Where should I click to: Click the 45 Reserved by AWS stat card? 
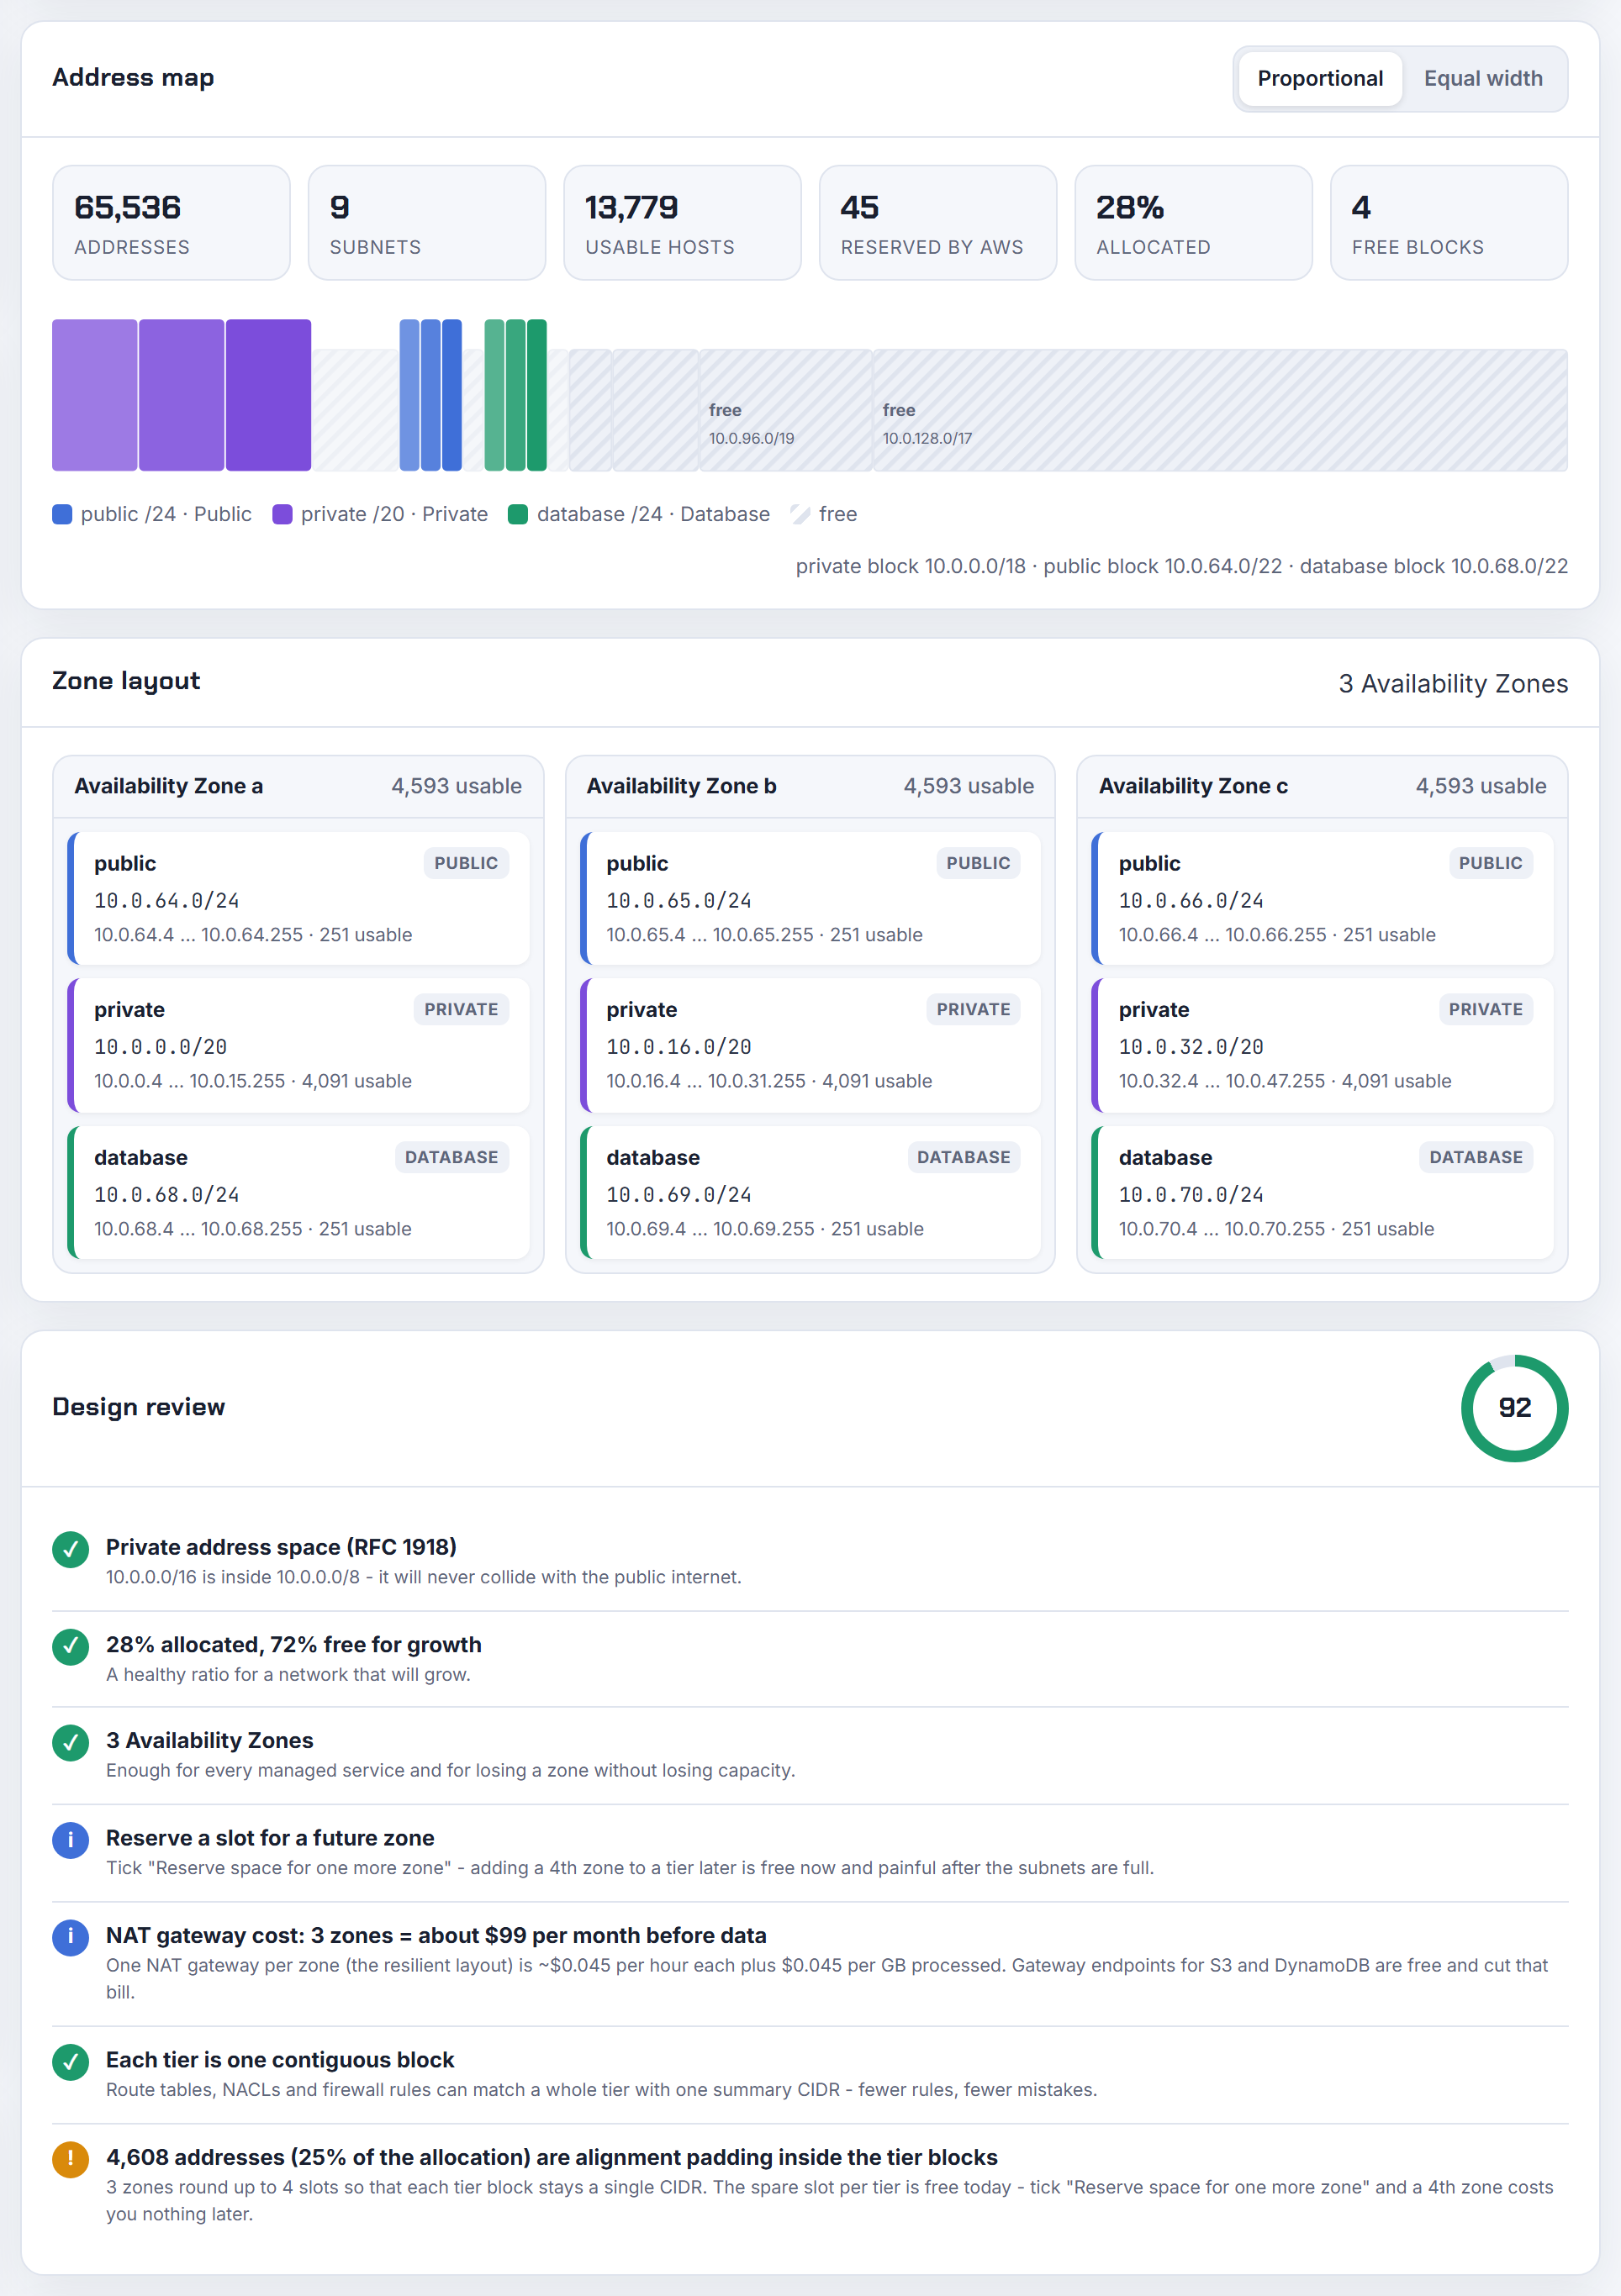tap(938, 223)
